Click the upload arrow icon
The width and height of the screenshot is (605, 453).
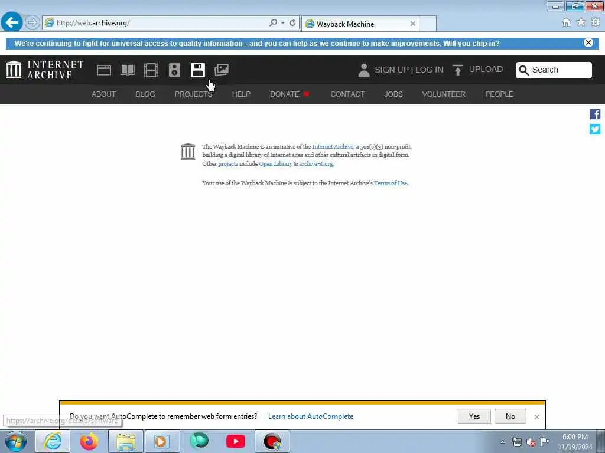[x=458, y=70]
